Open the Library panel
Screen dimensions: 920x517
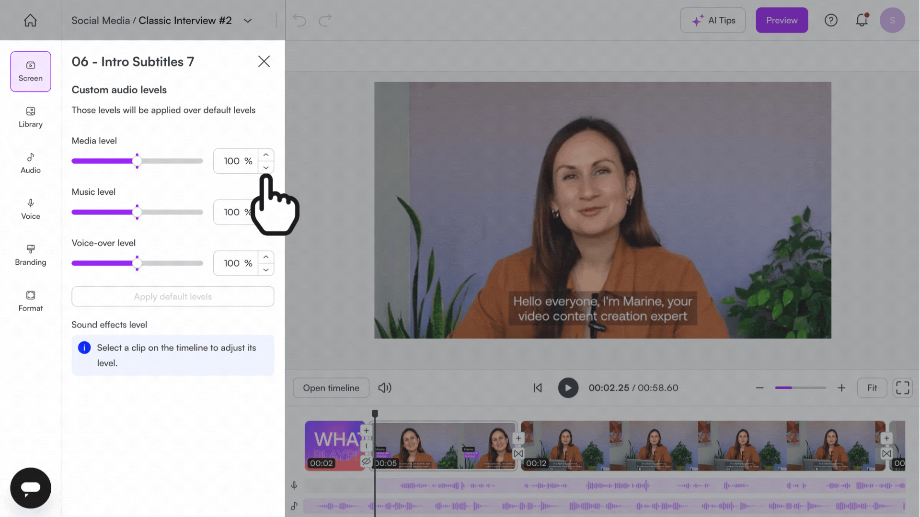click(x=31, y=117)
